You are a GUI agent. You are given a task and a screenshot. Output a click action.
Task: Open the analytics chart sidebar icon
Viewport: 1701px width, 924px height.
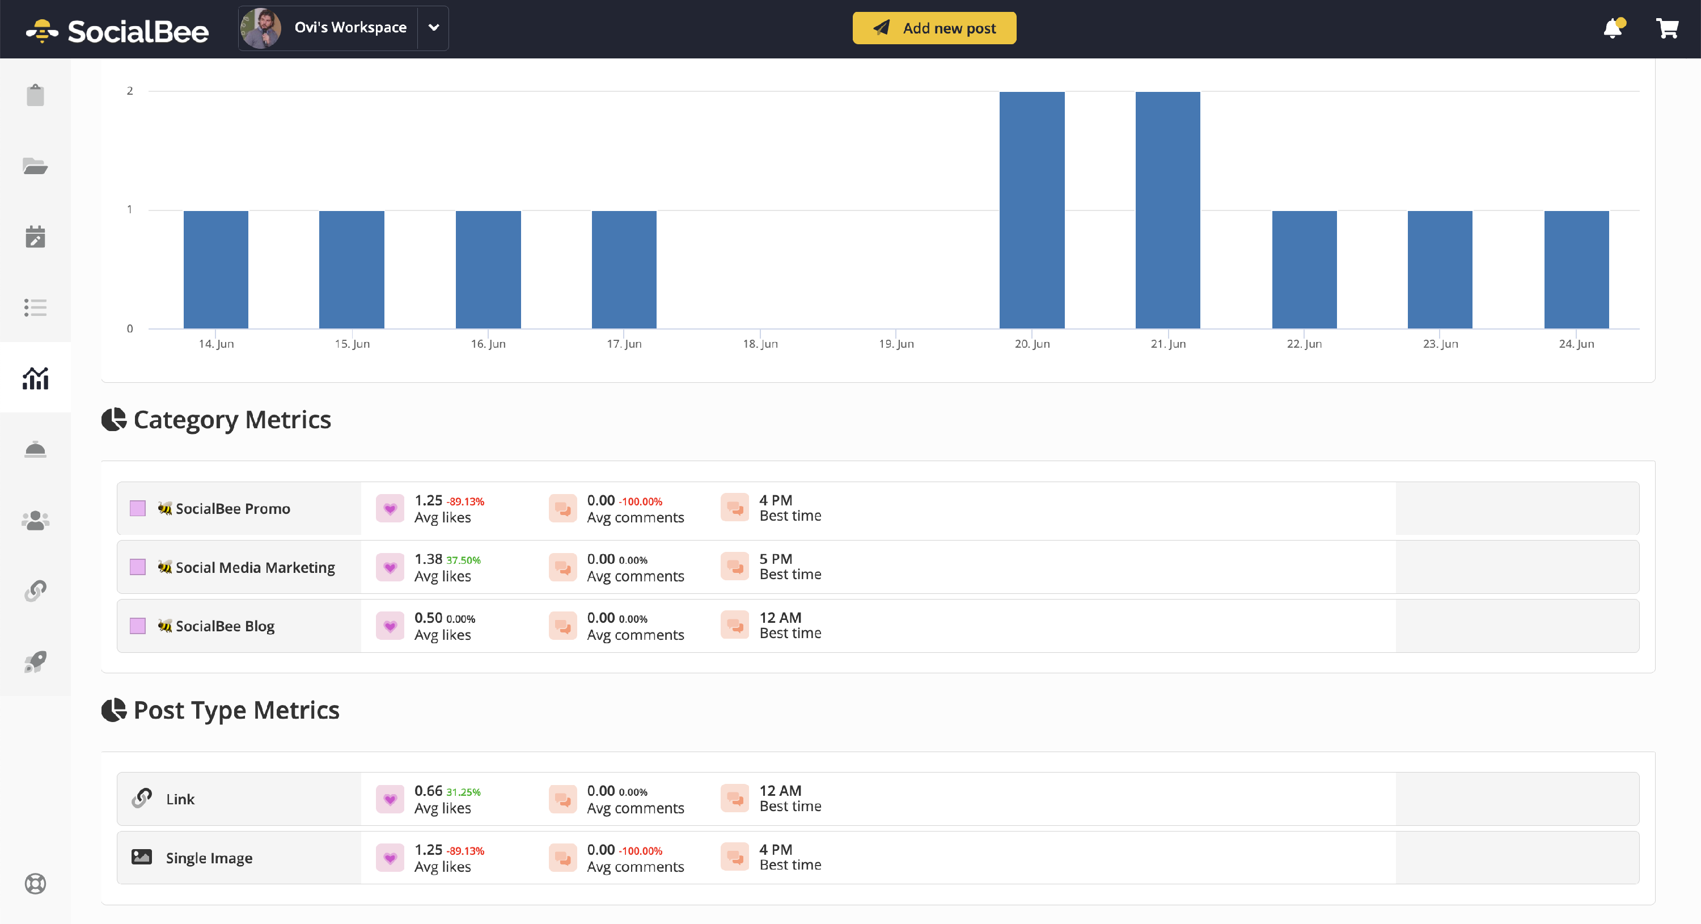coord(35,378)
